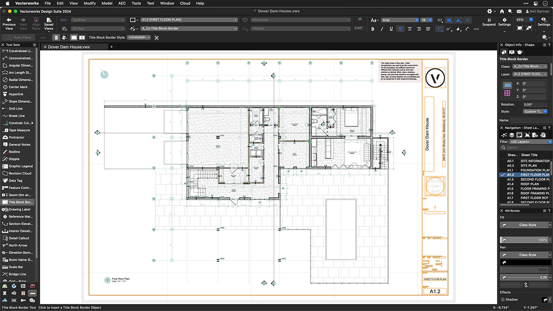Choose the Revision Cloud tool
This screenshot has height=311, width=553.
(x=19, y=173)
